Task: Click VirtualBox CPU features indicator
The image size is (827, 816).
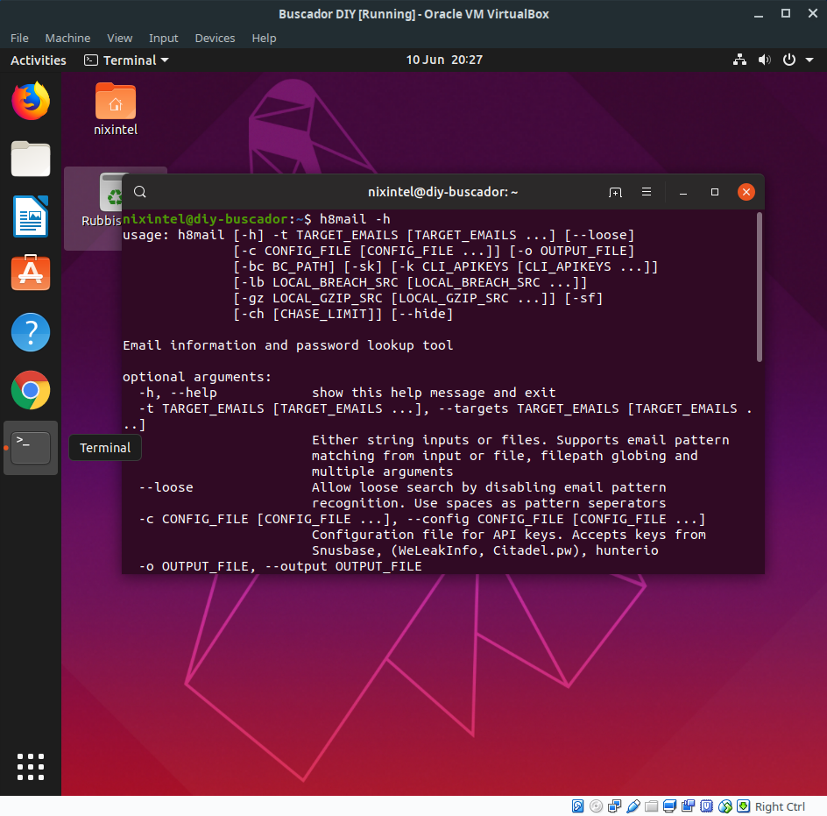Action: [706, 806]
